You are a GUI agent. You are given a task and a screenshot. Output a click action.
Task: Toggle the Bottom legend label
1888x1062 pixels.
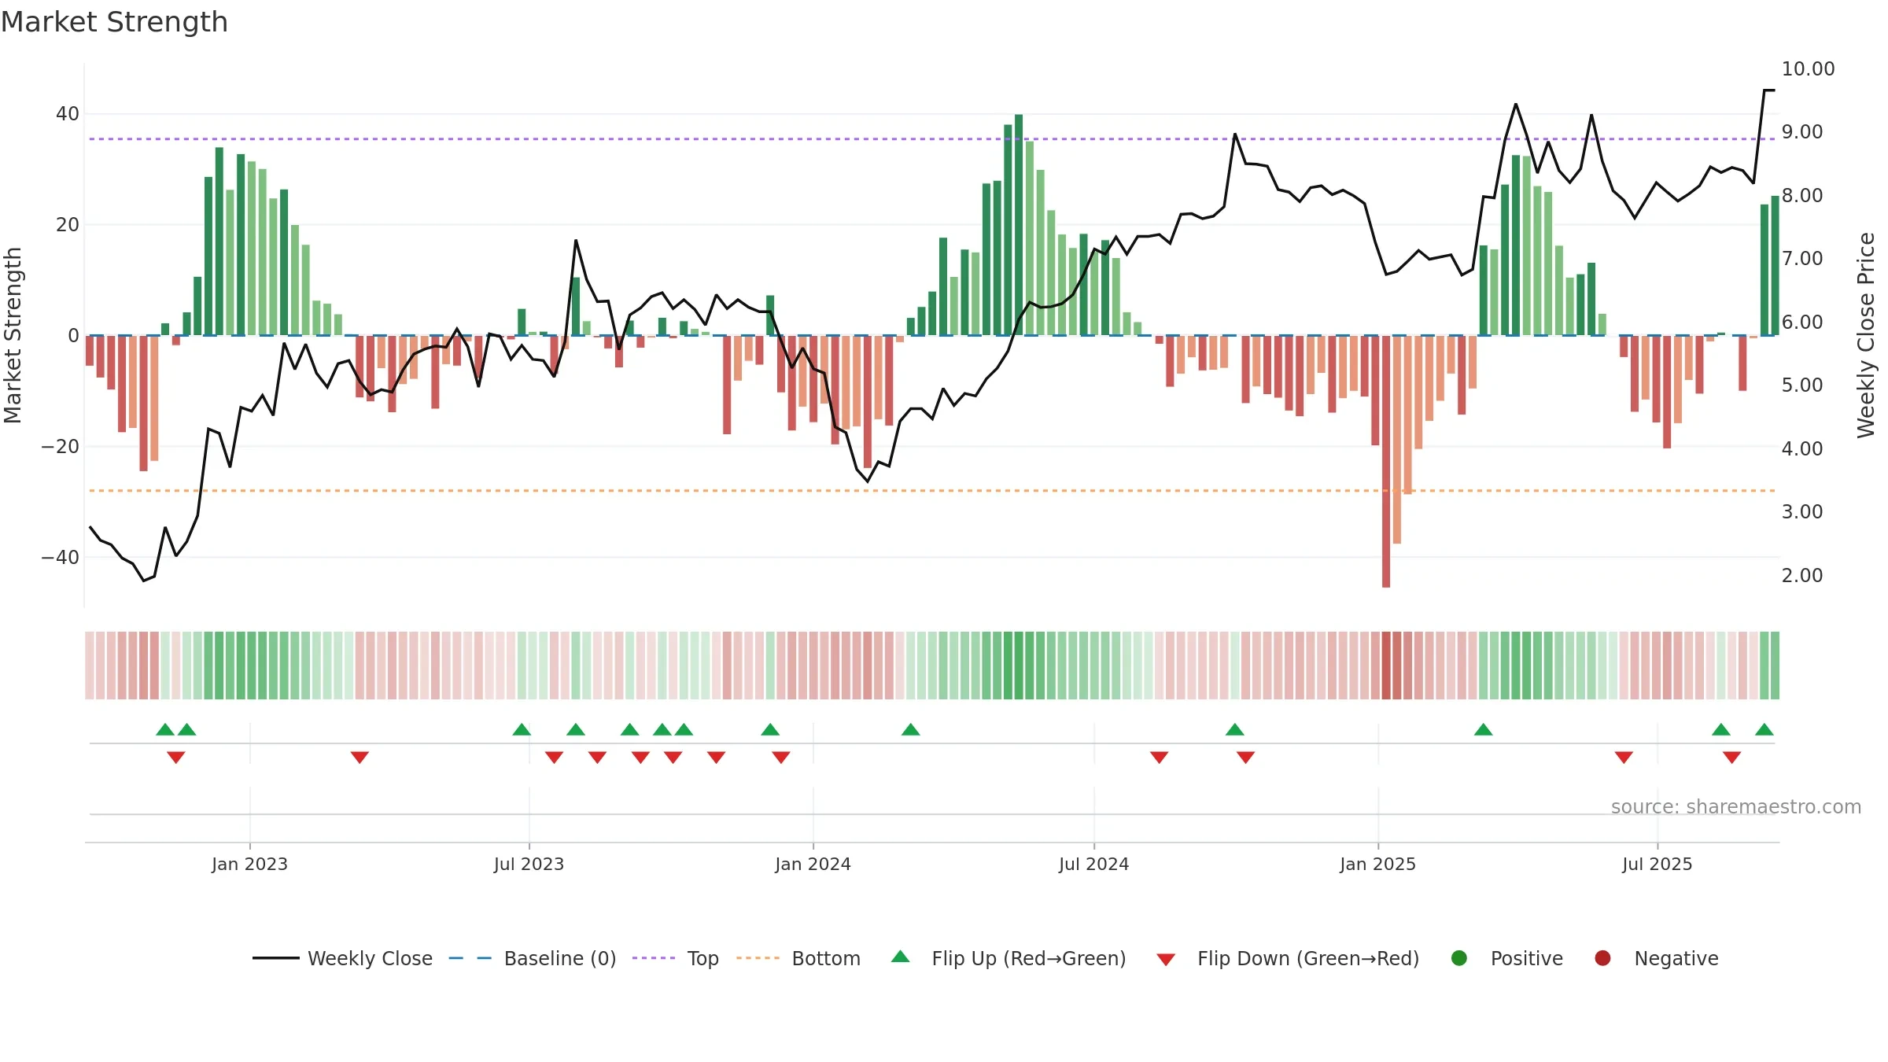click(826, 959)
